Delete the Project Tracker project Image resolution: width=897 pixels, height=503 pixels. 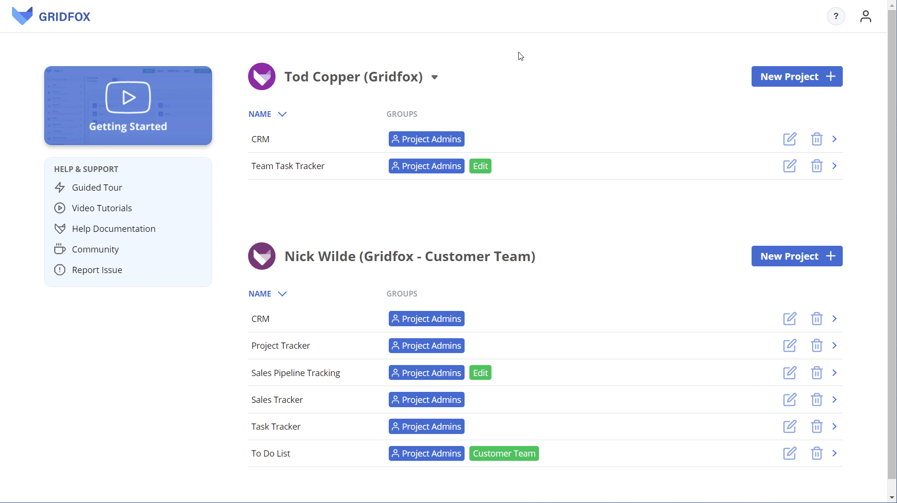click(x=816, y=346)
